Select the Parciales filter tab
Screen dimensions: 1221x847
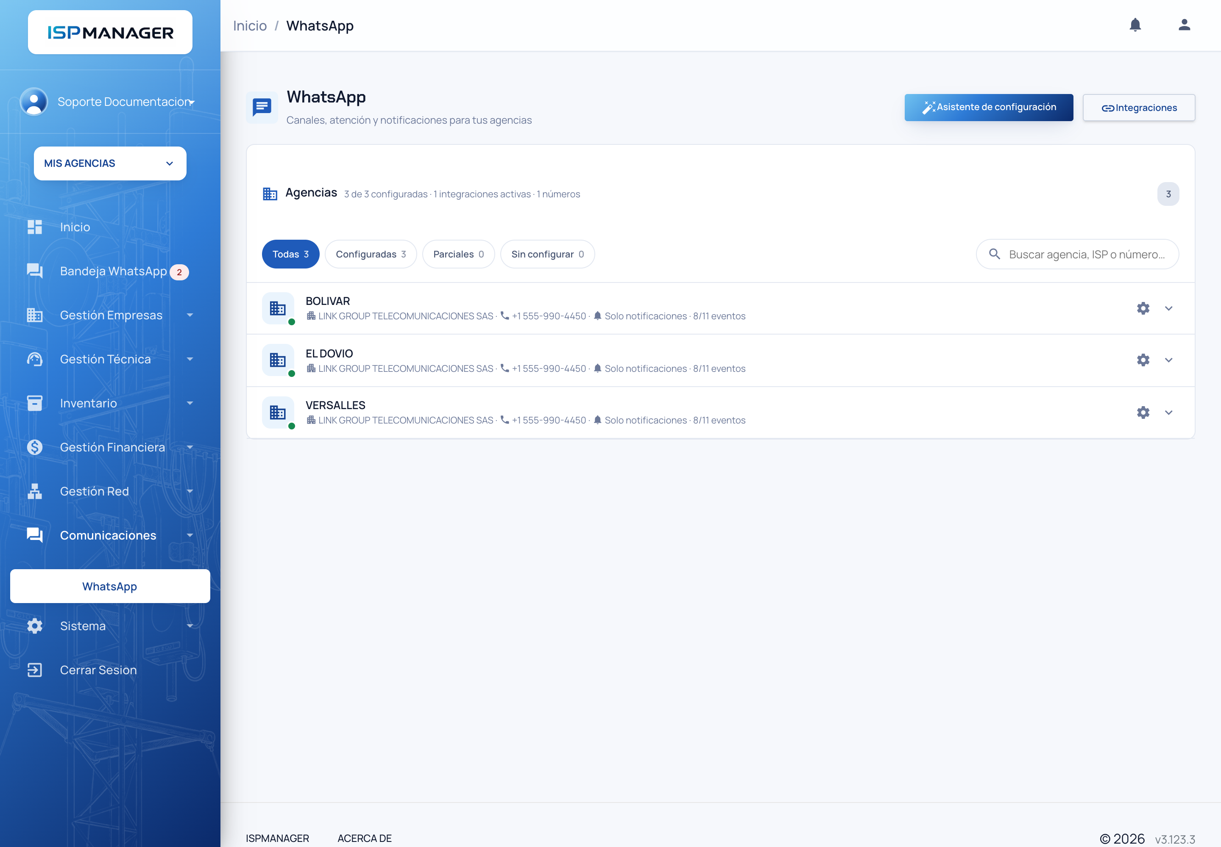click(458, 254)
